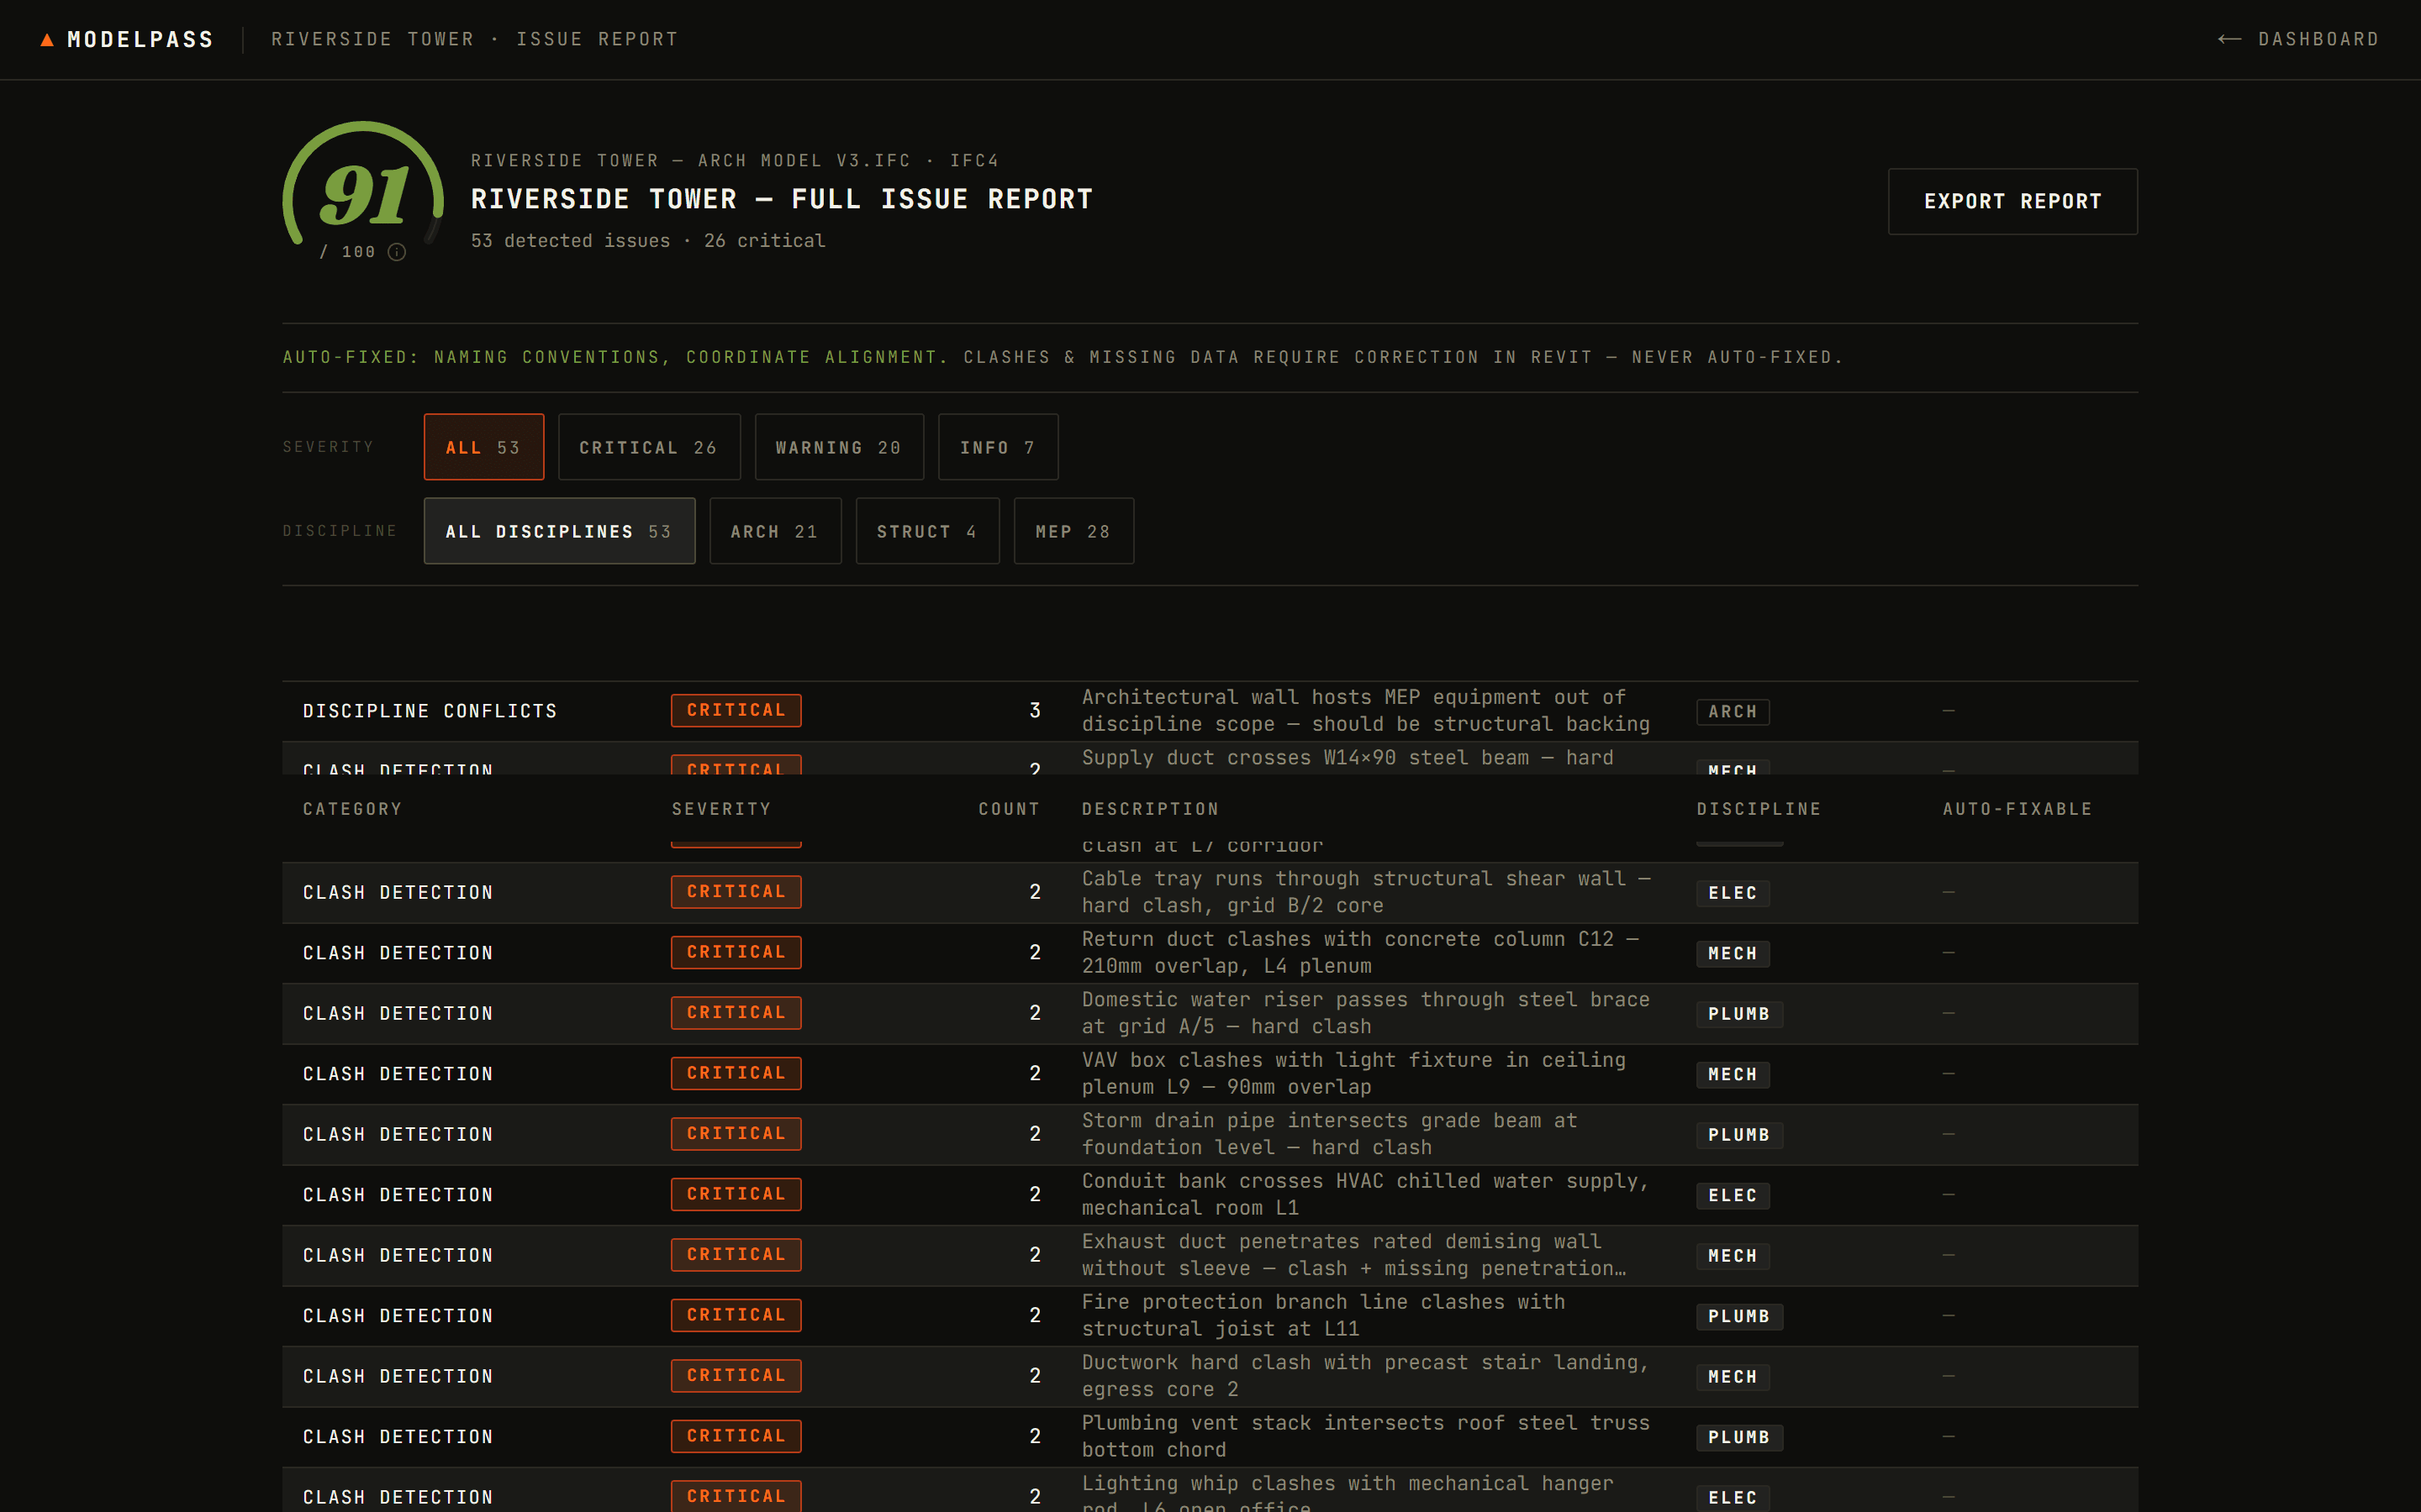Sort by Discipline column header
Viewport: 2421px width, 1512px height.
click(x=1759, y=809)
